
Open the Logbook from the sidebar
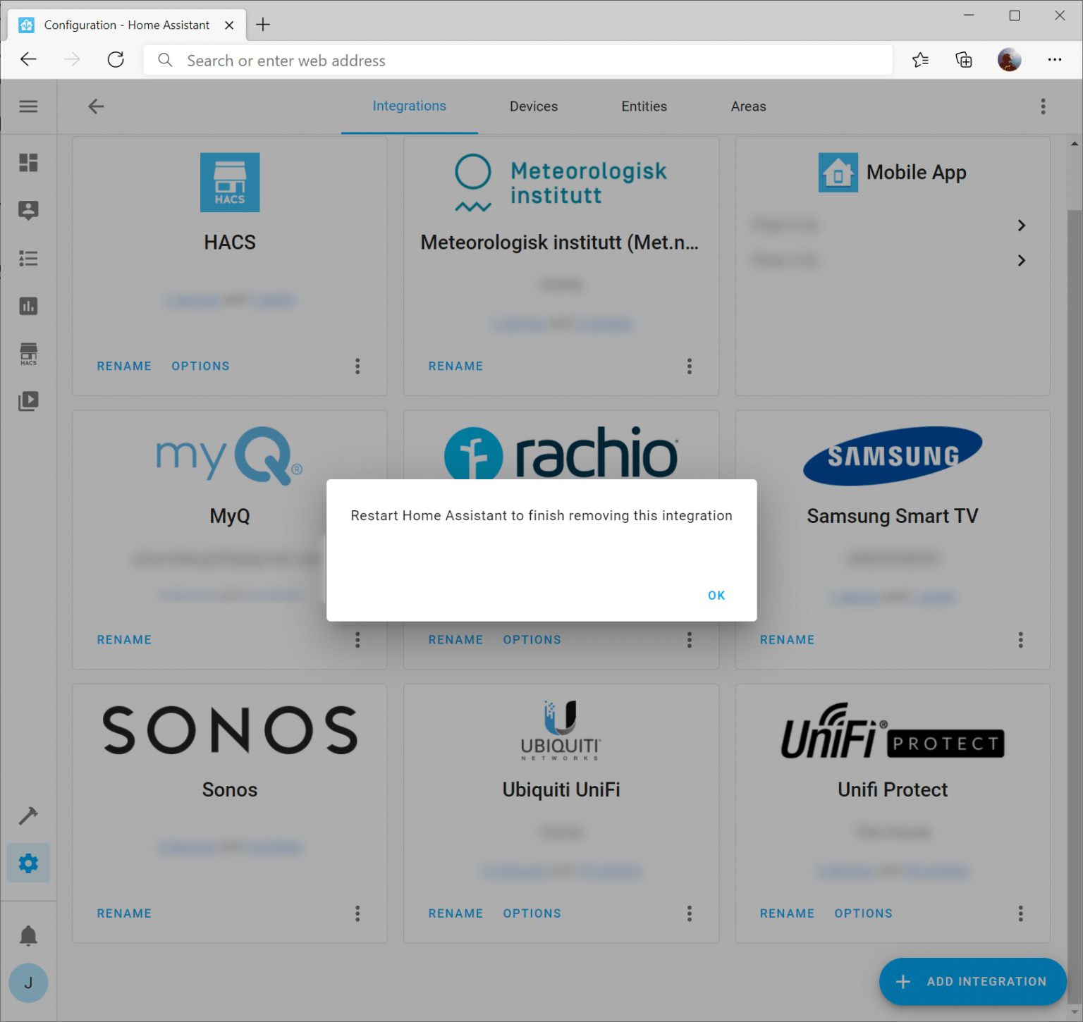(28, 258)
